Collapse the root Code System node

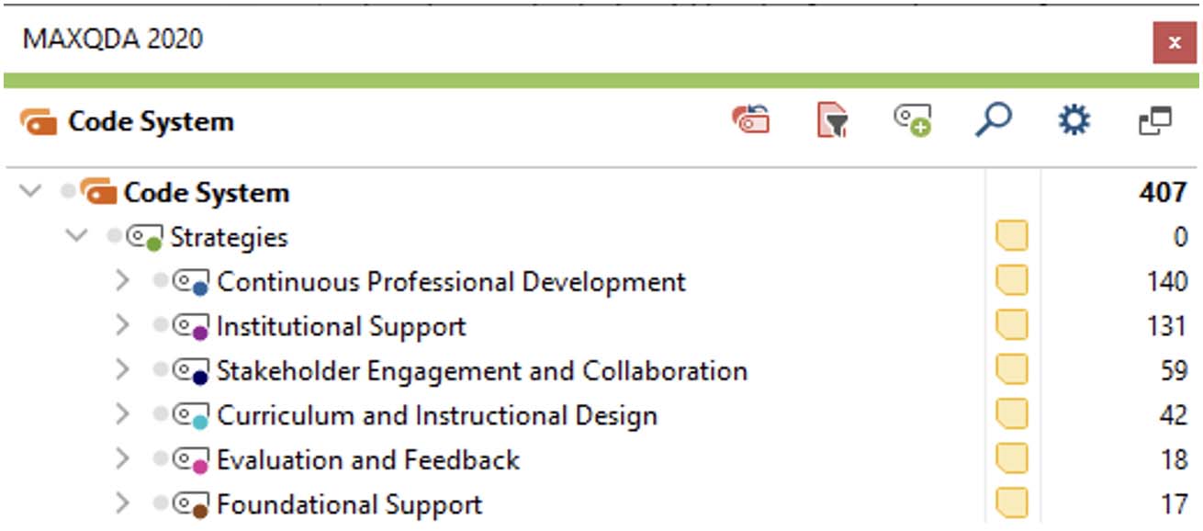point(31,192)
